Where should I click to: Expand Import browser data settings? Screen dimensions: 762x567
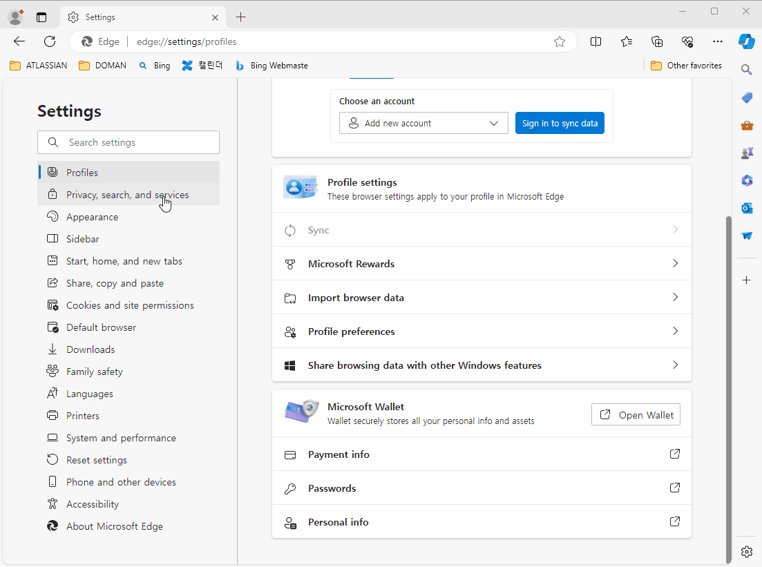pyautogui.click(x=482, y=298)
